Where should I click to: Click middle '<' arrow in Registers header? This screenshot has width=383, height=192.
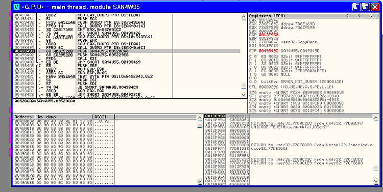pos(359,16)
